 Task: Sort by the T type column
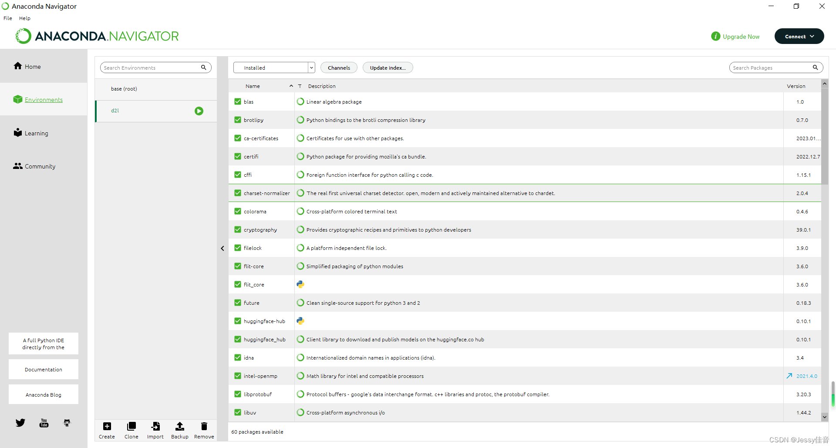[x=300, y=86]
